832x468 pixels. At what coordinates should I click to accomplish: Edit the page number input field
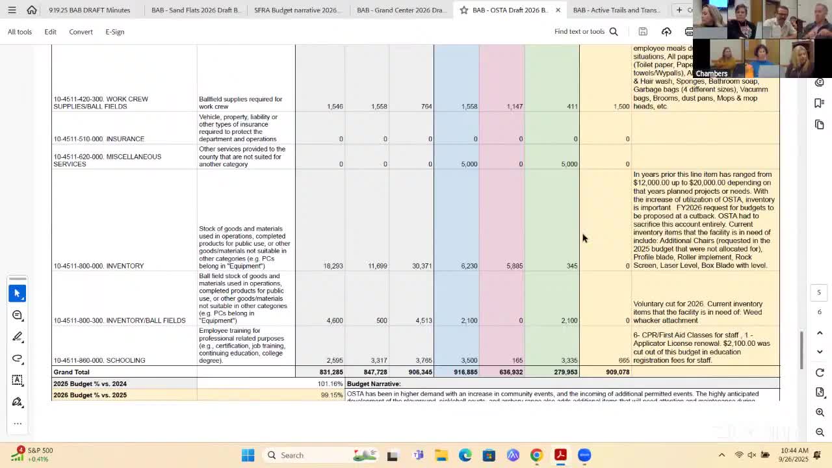tap(818, 292)
